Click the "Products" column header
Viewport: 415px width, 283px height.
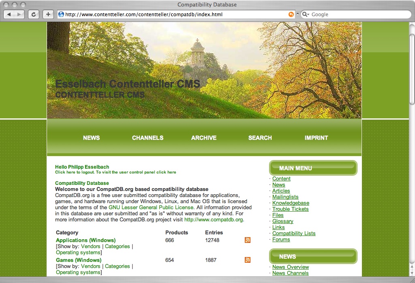177,233
